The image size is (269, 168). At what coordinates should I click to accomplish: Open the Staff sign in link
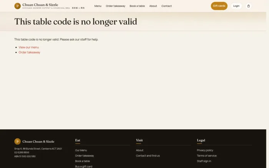pos(204,161)
